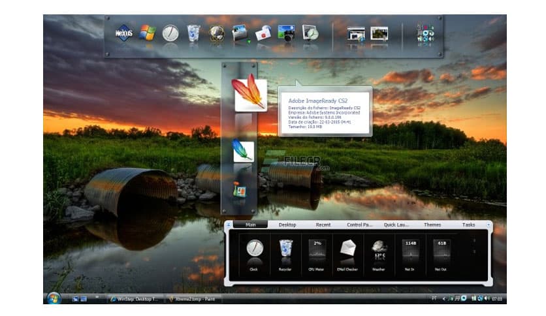Click the blue feather icon in sub-dock
The image size is (546, 316).
tap(243, 151)
